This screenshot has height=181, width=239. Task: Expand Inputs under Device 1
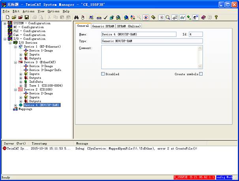point(21,54)
